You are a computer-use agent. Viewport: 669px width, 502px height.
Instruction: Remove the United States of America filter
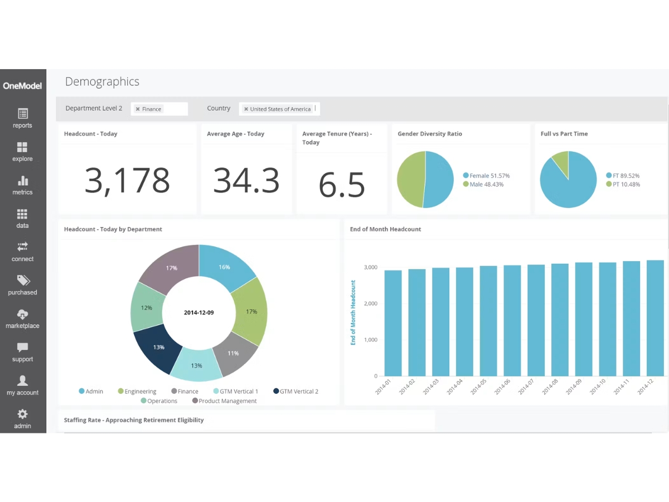click(246, 109)
